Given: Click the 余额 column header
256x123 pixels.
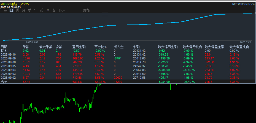Looking at the screenshot, I should (x=136, y=47).
